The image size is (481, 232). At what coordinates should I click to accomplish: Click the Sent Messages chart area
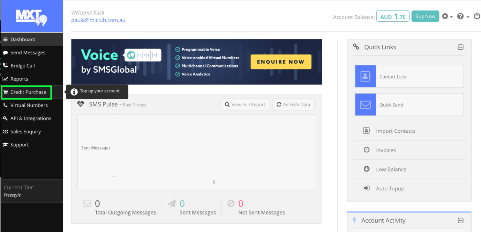(x=197, y=152)
